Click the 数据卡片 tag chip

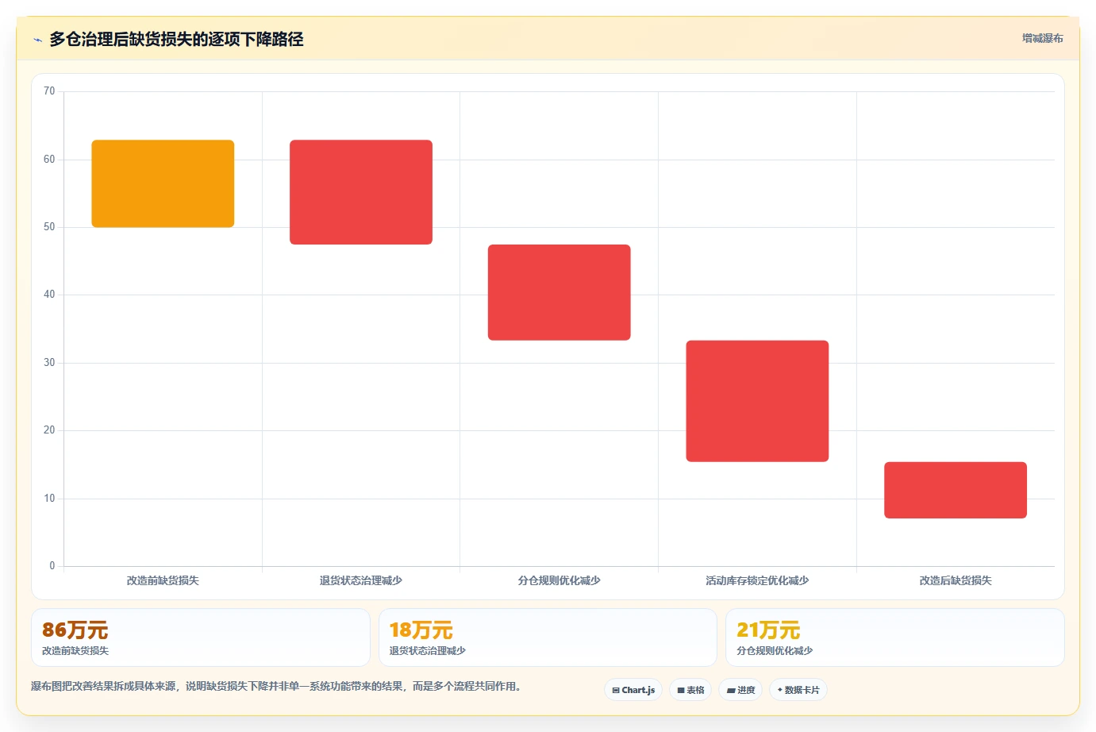[798, 690]
